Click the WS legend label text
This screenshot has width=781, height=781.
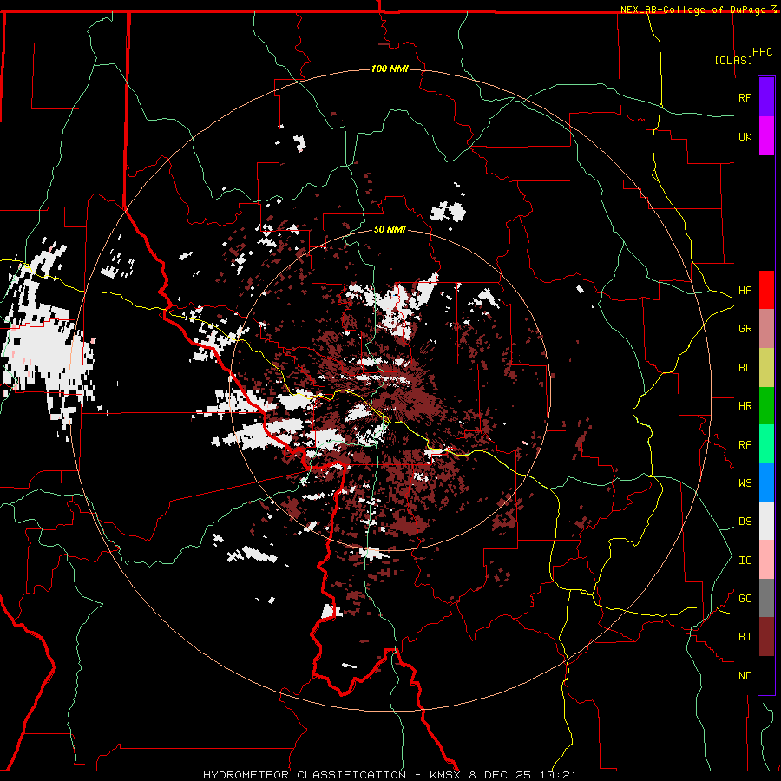(x=745, y=483)
